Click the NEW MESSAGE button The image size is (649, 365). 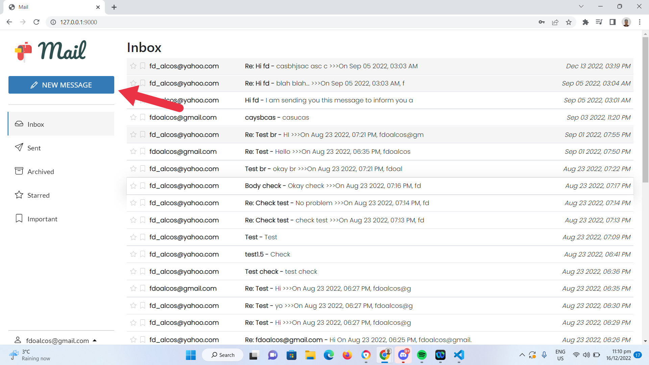(x=61, y=85)
